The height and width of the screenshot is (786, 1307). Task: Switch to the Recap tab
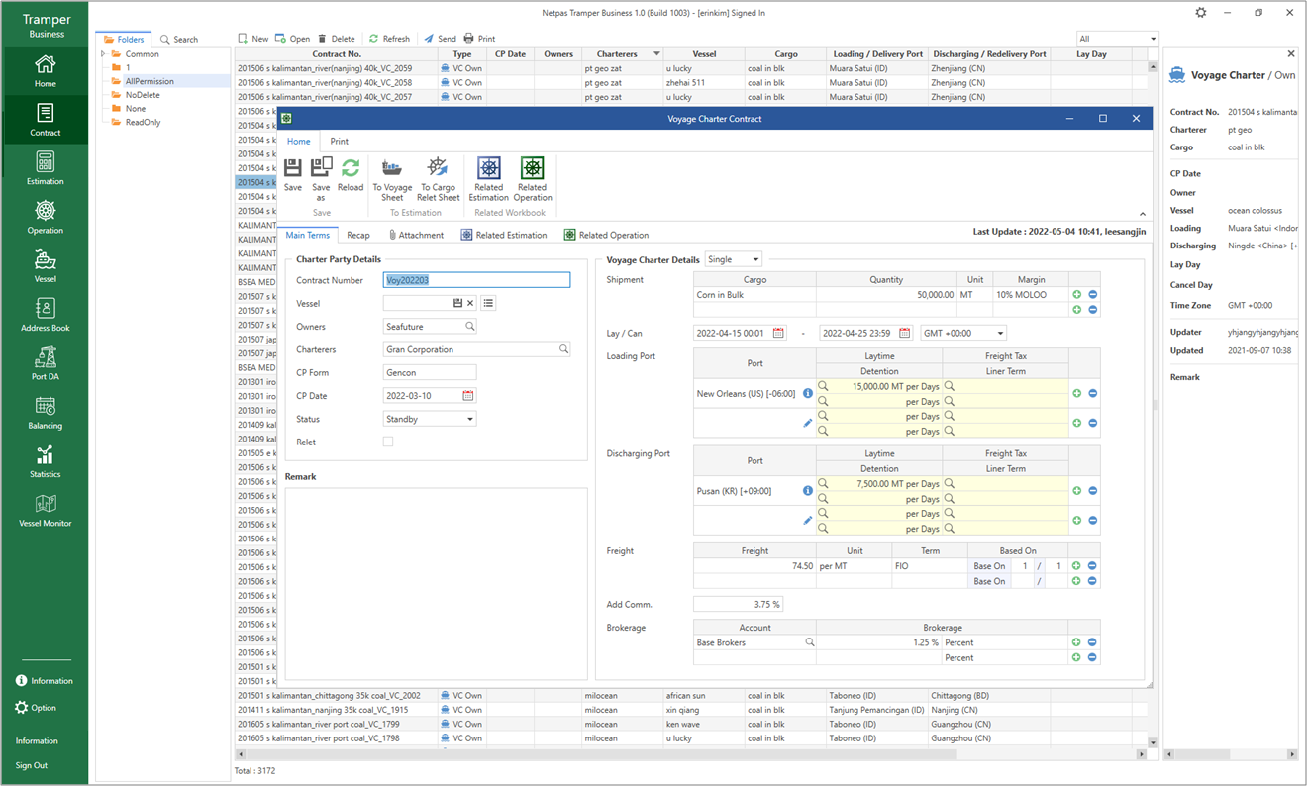[x=357, y=235]
